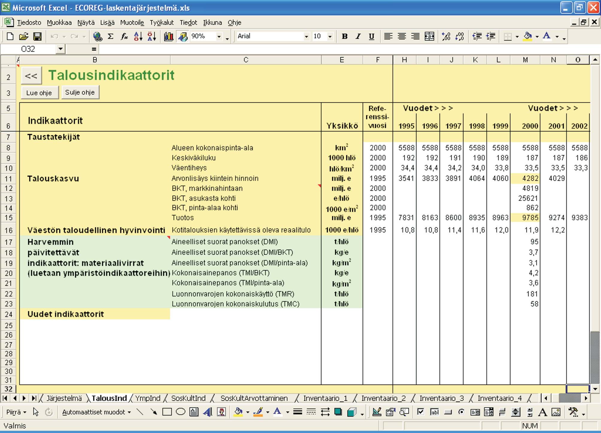Select the column C header
Viewport: 601px width, 433px height.
click(x=246, y=60)
